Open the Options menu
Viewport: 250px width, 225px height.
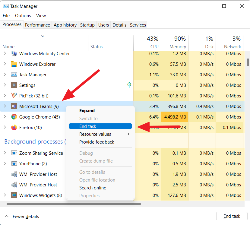pyautogui.click(x=23, y=16)
